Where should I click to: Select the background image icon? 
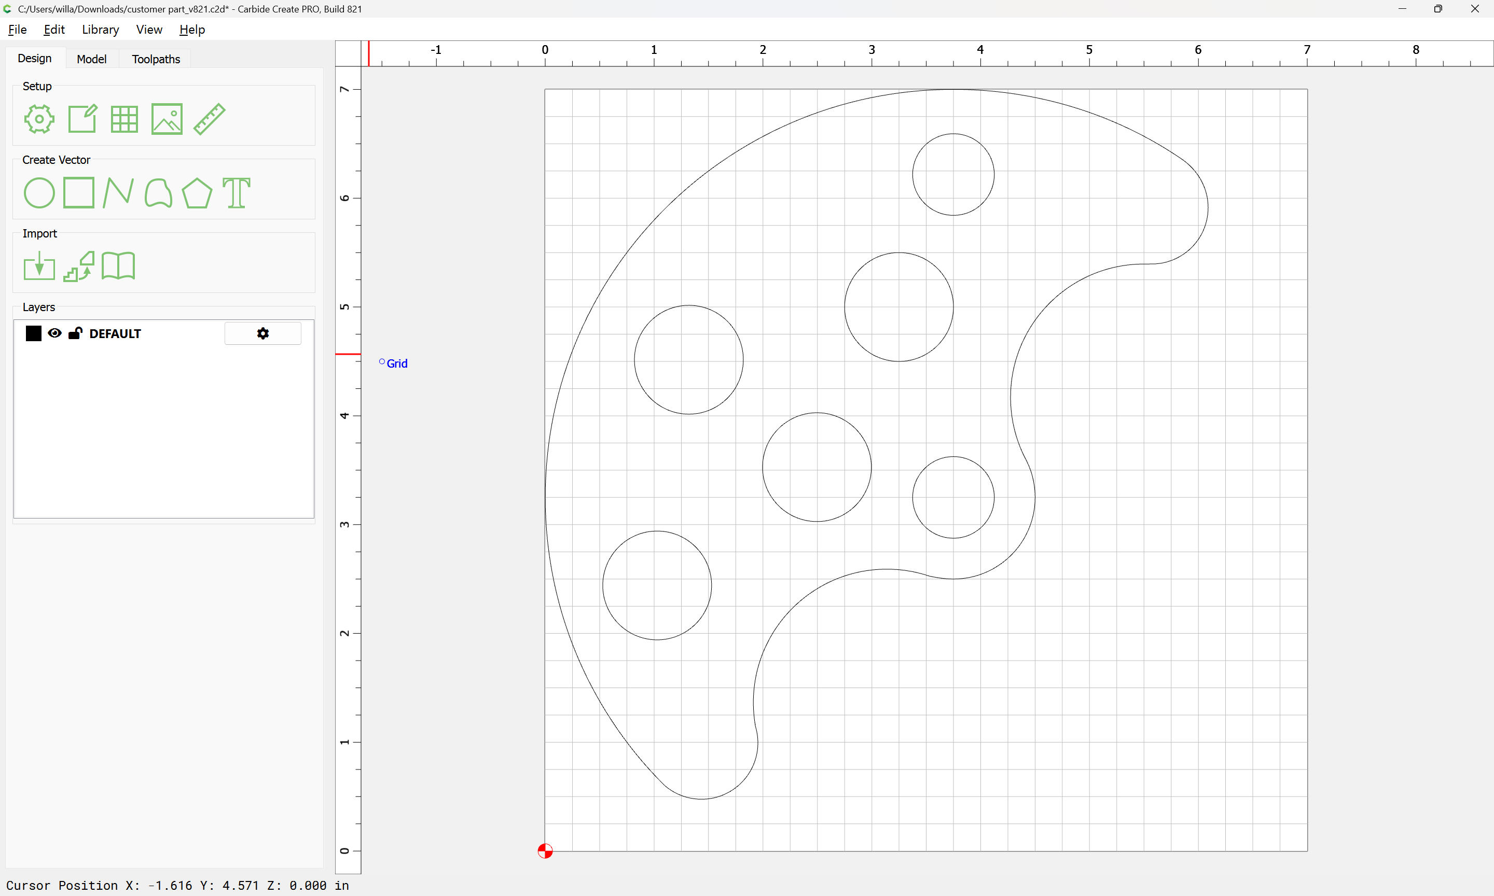167,119
